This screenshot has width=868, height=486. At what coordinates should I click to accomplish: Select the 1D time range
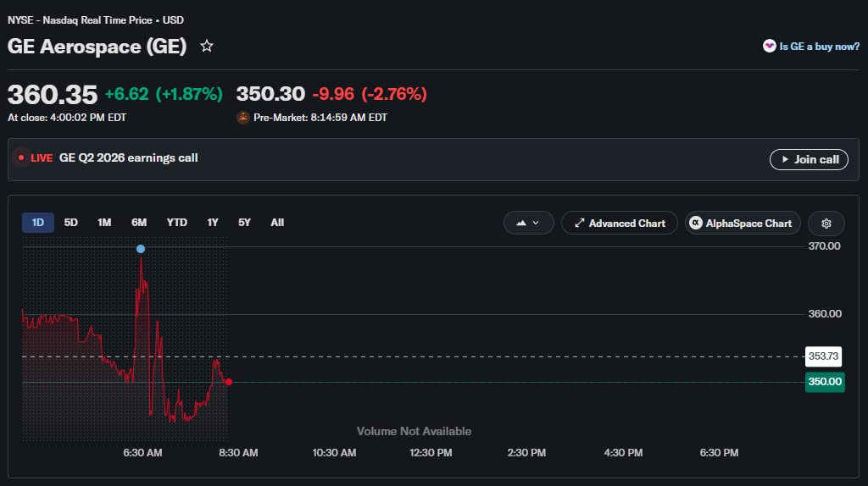(37, 223)
